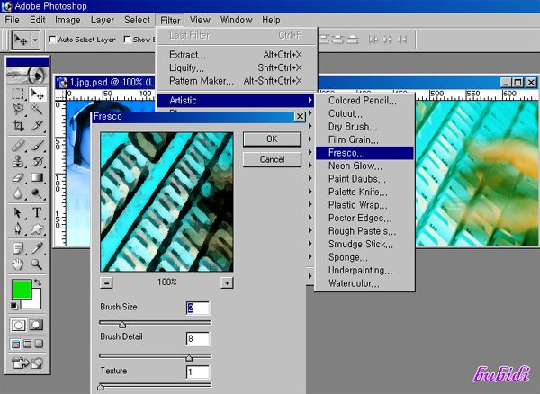Zoom in the Fresco preview with plus
540x394 pixels.
(x=227, y=283)
